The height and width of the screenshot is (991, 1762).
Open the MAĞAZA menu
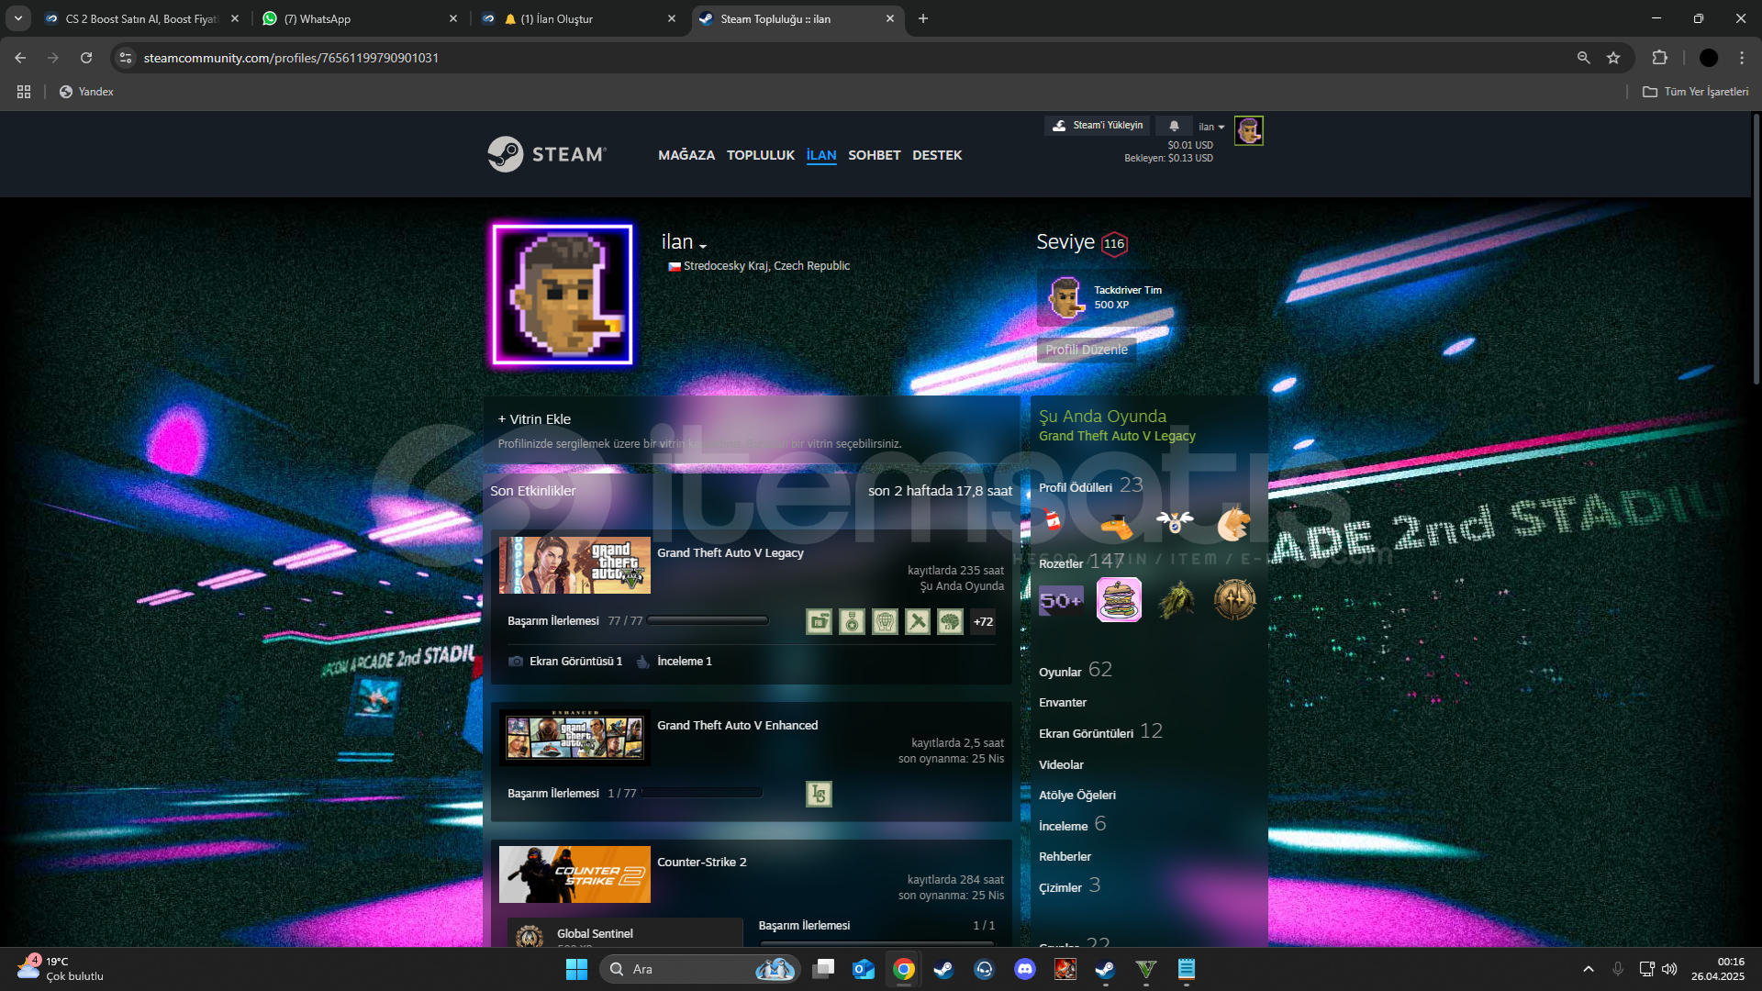point(686,155)
